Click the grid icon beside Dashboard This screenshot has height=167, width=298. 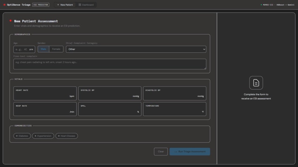[x=80, y=5]
